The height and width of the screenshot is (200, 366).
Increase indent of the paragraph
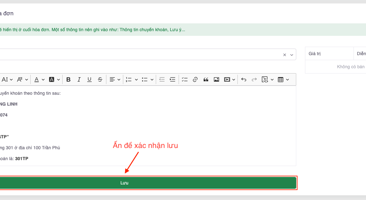tap(172, 79)
